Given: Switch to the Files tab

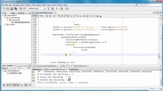Looking at the screenshot, I should (13, 13).
